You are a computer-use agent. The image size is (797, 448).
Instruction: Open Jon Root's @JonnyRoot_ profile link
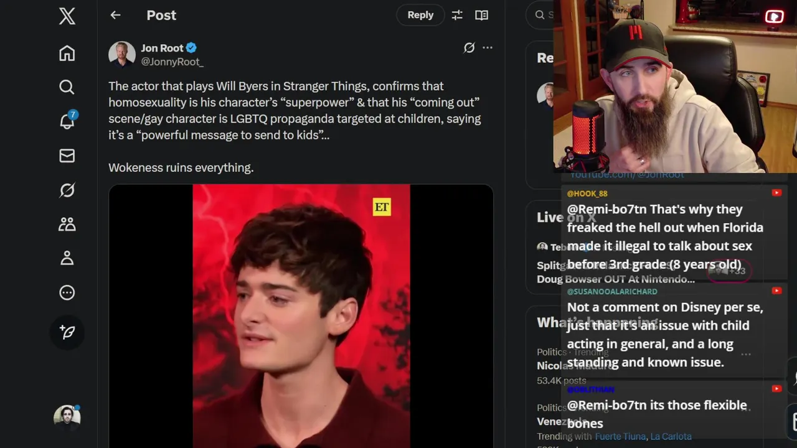coord(172,62)
